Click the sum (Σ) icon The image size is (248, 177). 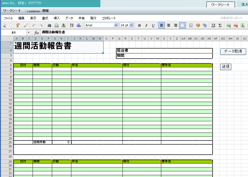click(x=220, y=26)
